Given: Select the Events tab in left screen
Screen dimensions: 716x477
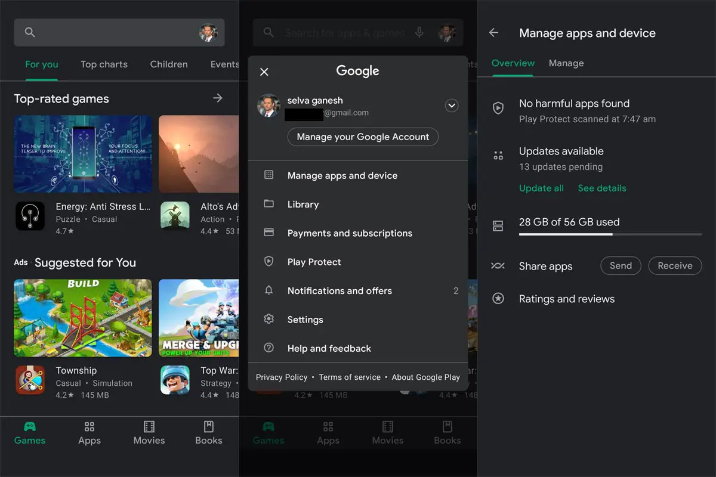Looking at the screenshot, I should (224, 64).
